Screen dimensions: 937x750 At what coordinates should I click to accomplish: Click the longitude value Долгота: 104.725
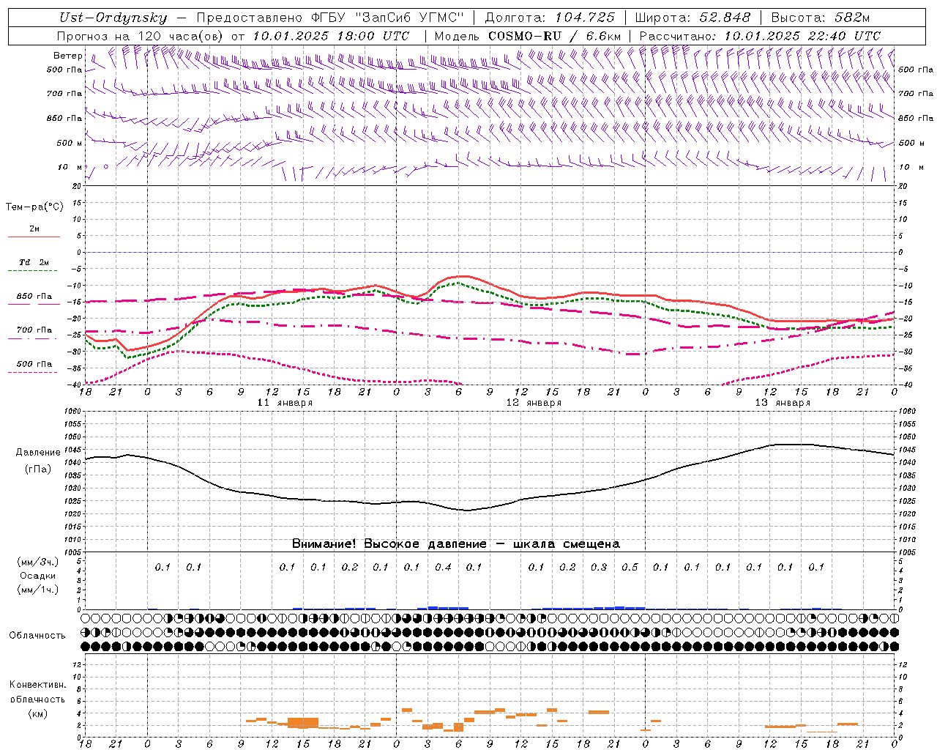pyautogui.click(x=550, y=18)
